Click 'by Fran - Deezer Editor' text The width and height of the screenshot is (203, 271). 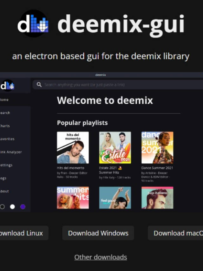tap(72, 173)
